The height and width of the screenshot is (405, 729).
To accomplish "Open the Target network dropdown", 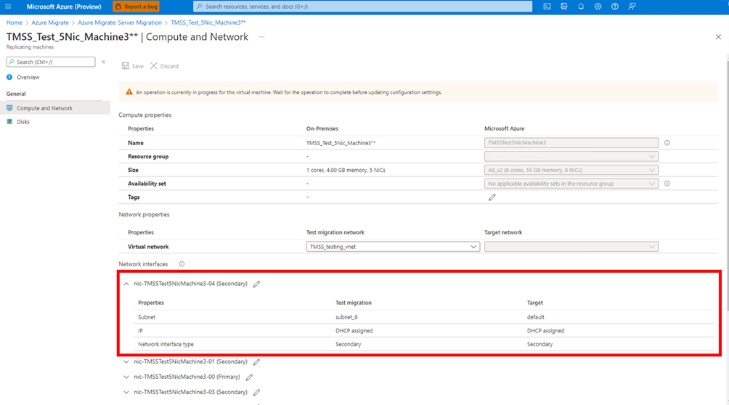I will pyautogui.click(x=571, y=247).
